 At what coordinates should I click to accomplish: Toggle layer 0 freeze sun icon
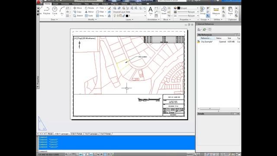(x=118, y=16)
